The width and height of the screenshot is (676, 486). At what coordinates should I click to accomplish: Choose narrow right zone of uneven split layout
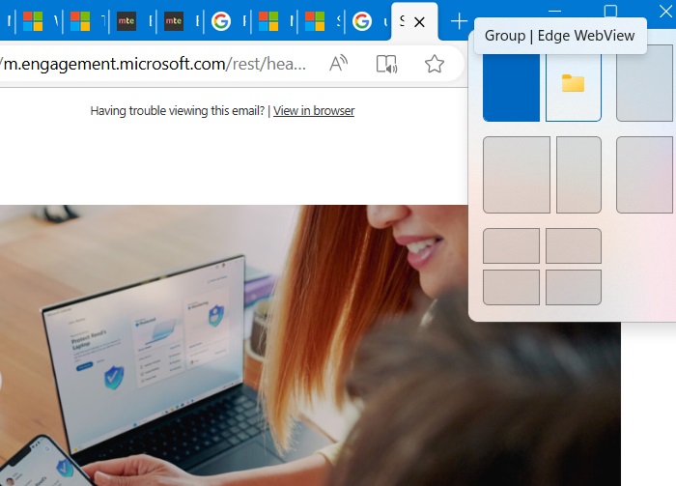[578, 175]
